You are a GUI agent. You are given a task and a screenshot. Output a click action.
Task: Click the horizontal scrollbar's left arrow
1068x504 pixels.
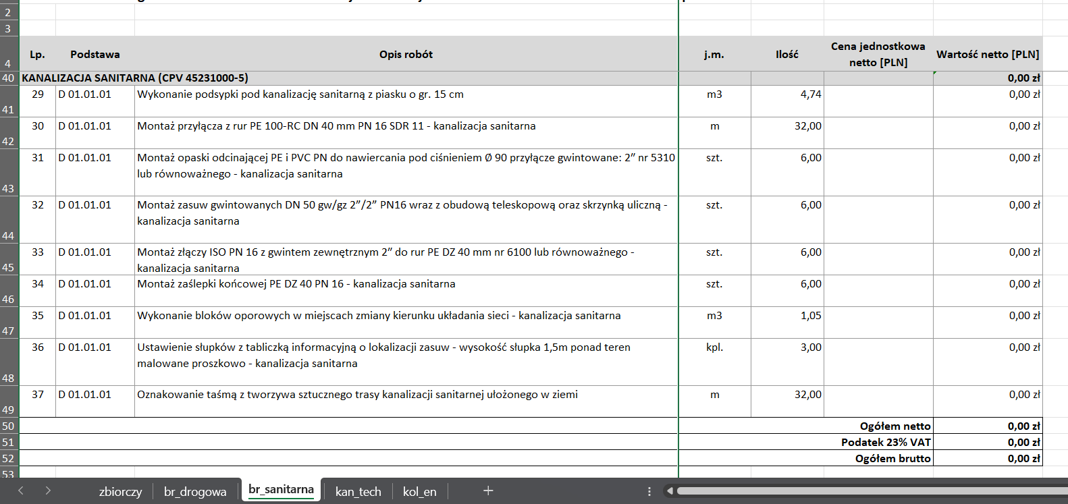click(670, 491)
